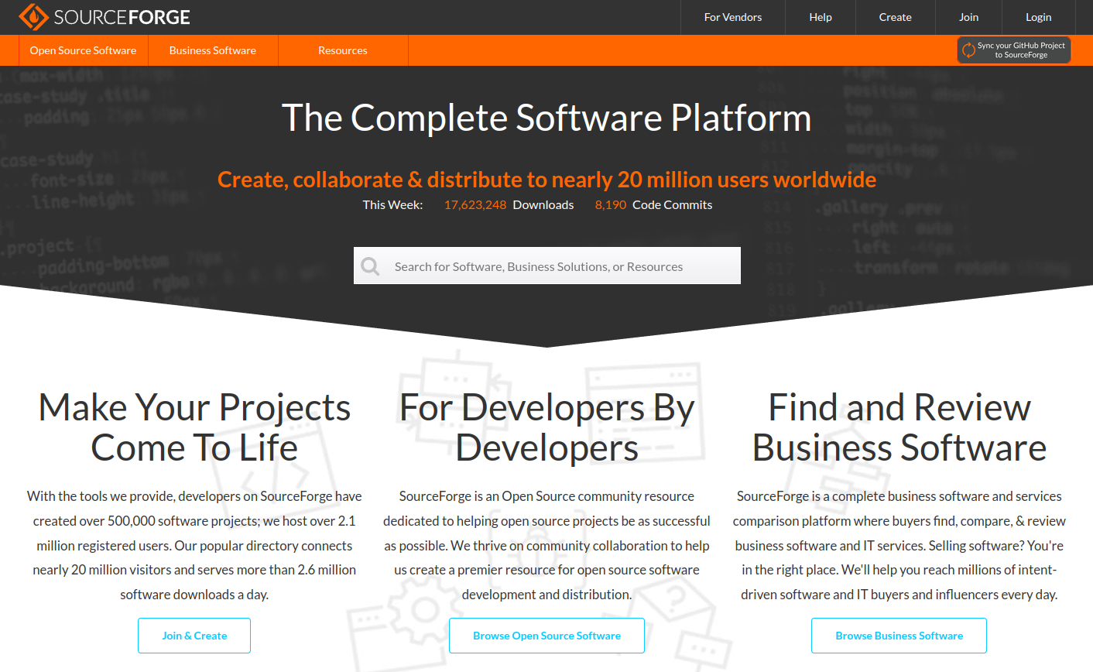The image size is (1093, 672).
Task: Click the magnifying glass search icon
Action: (370, 266)
